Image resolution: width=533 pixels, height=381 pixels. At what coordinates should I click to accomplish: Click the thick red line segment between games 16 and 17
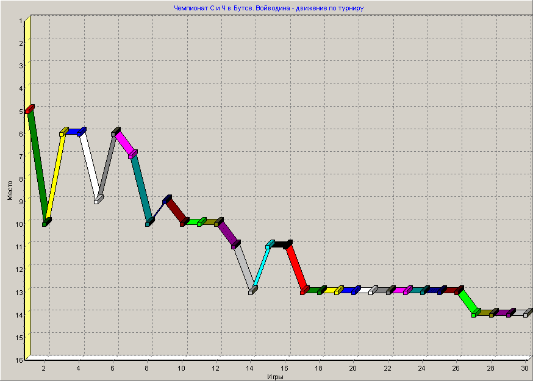click(x=296, y=267)
